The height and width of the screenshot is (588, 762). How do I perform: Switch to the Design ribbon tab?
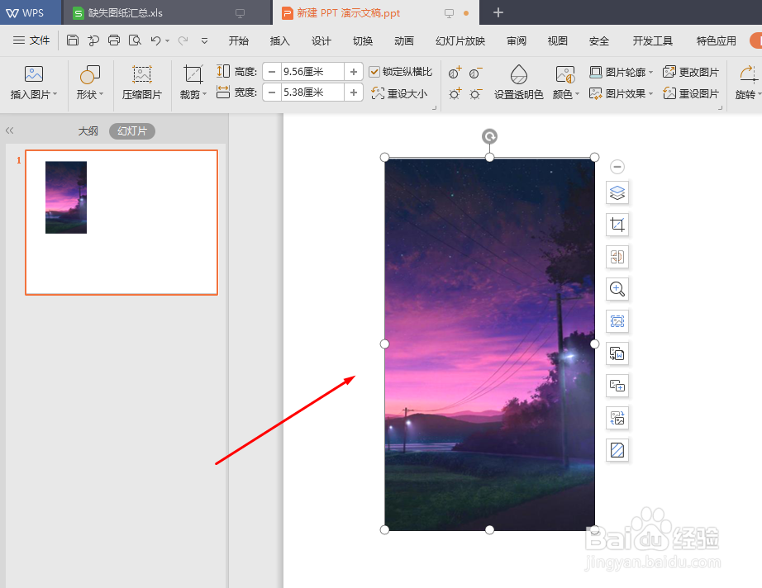pos(321,40)
